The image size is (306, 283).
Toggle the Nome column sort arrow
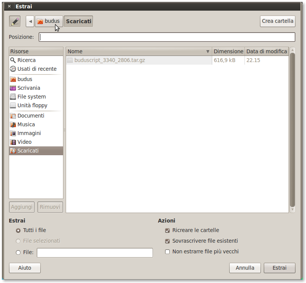208,51
